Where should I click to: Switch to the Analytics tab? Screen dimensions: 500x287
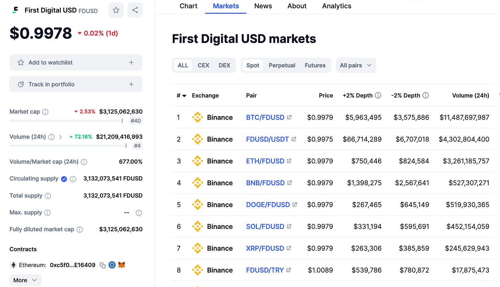[x=337, y=6]
